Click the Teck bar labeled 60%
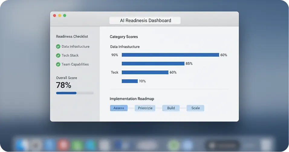The image size is (289, 152). click(x=145, y=72)
